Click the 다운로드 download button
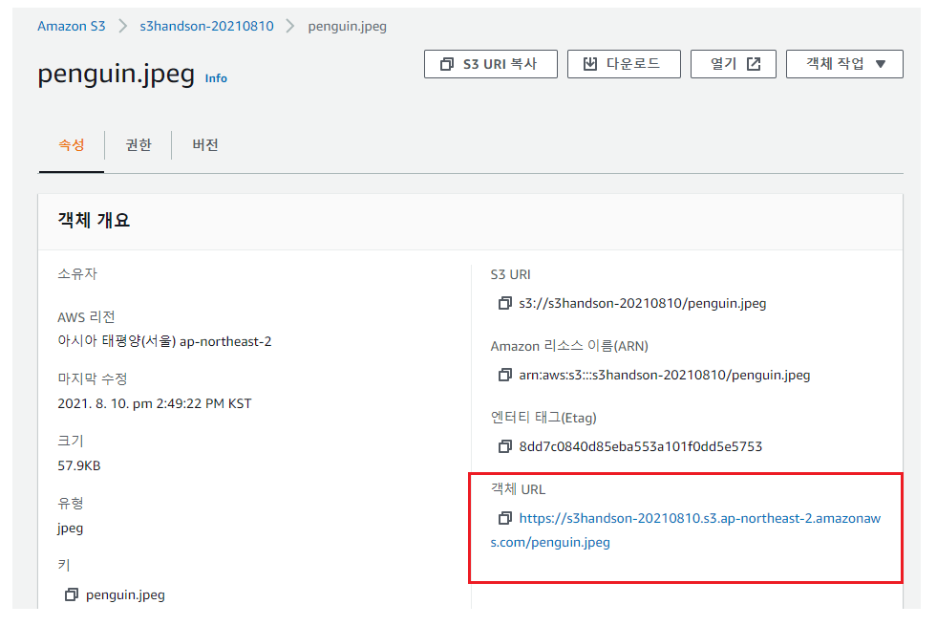Image resolution: width=937 pixels, height=626 pixels. click(624, 64)
